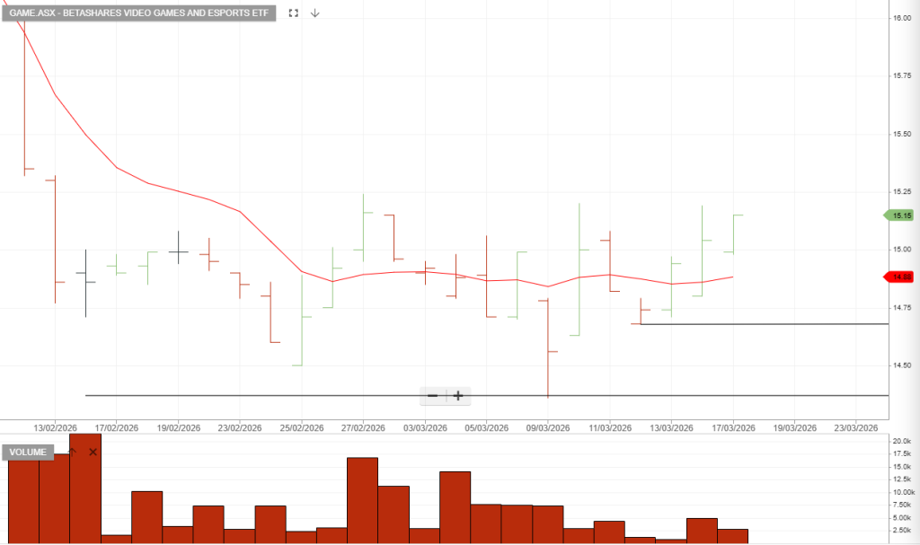Image resolution: width=920 pixels, height=545 pixels.
Task: Click the 20.0k label on volume axis
Action: point(903,442)
